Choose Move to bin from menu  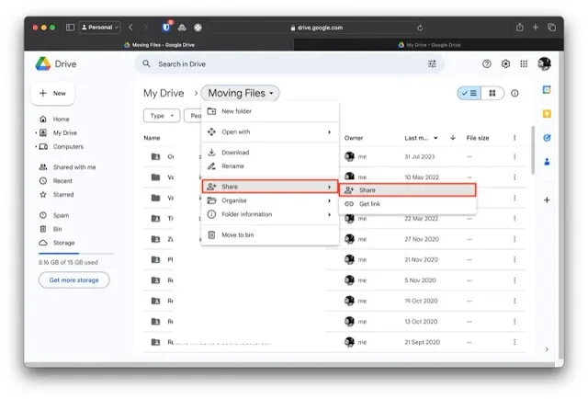coord(270,235)
